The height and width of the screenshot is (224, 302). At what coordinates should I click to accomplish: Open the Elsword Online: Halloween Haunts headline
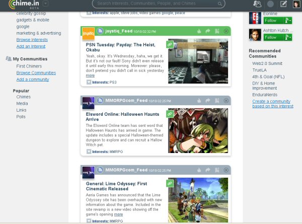pyautogui.click(x=122, y=117)
